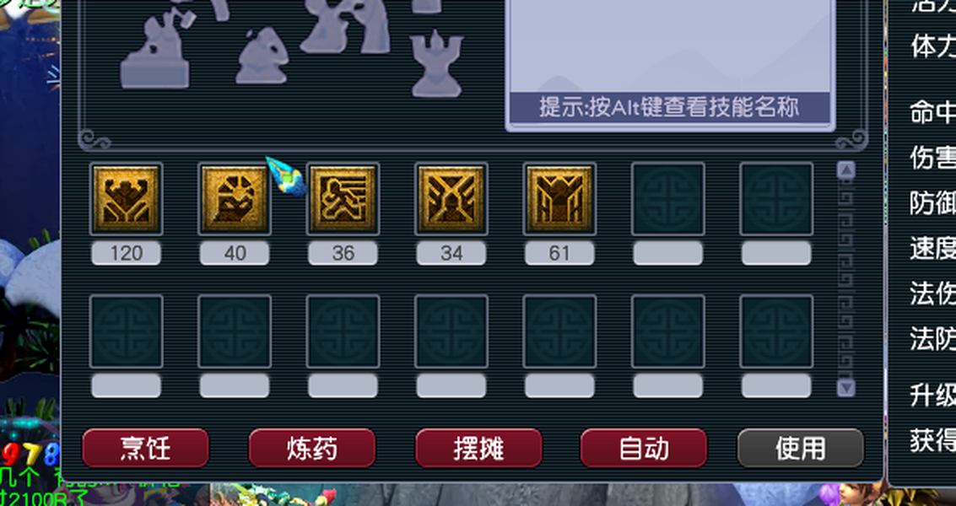This screenshot has width=956, height=506.
Task: Select the golden skill icon labeled 61
Action: tap(560, 199)
